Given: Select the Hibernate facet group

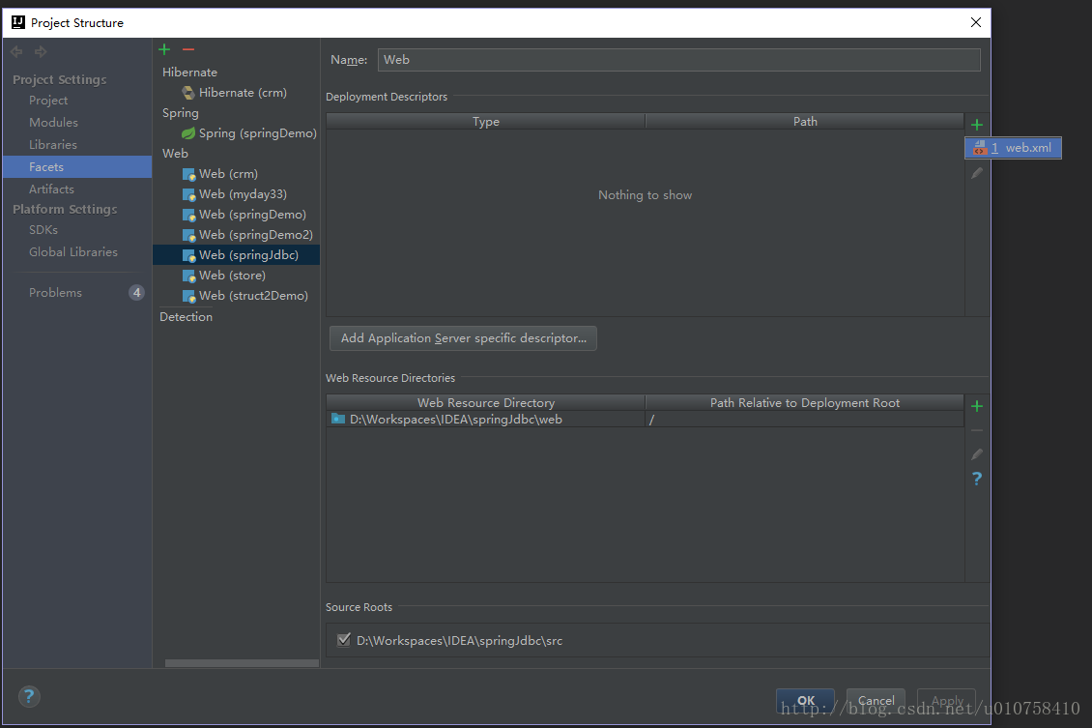Looking at the screenshot, I should 189,73.
